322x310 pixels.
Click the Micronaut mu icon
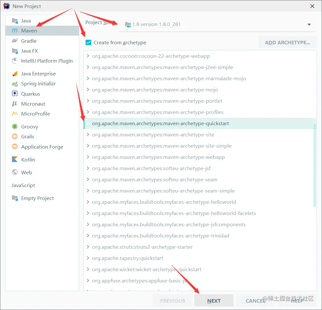15,104
